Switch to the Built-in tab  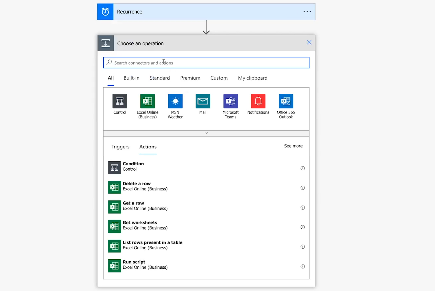pos(131,78)
